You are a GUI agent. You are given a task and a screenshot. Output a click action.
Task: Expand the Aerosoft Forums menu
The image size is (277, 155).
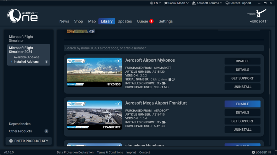tap(207, 3)
